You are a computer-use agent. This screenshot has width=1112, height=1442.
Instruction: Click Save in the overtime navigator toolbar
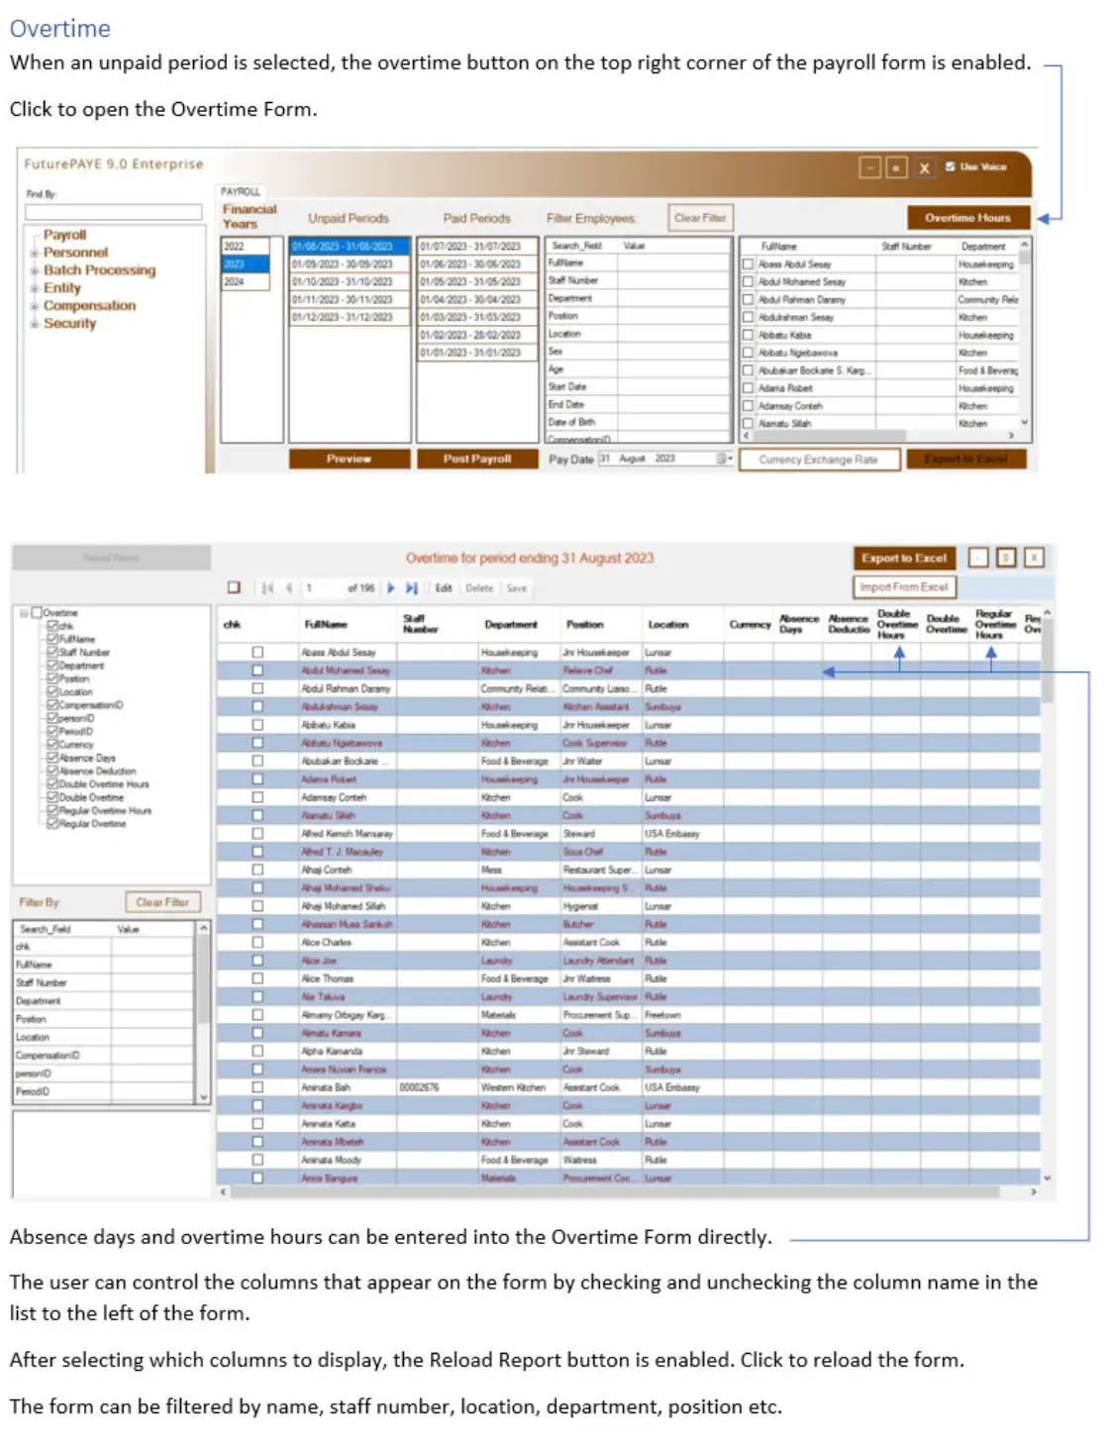click(517, 588)
